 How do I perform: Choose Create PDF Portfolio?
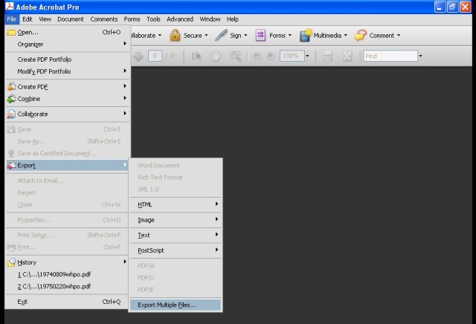tap(68, 59)
